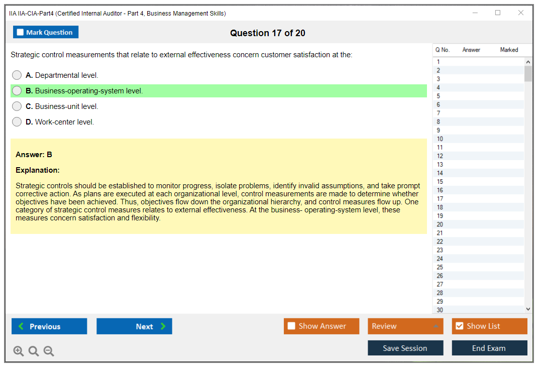Tick the Mark Question checkbox
Viewport: 540px width, 369px height.
[x=21, y=33]
